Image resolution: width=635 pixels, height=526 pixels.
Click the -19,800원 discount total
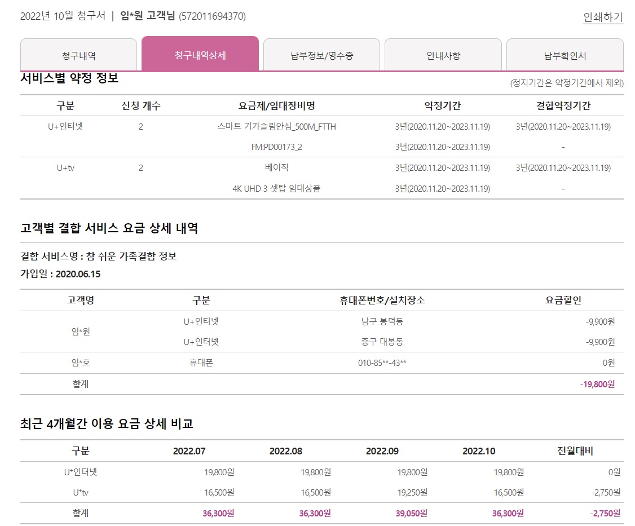(x=597, y=384)
